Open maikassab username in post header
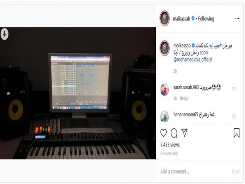Viewport: 245px width, 184px height. 181,19
